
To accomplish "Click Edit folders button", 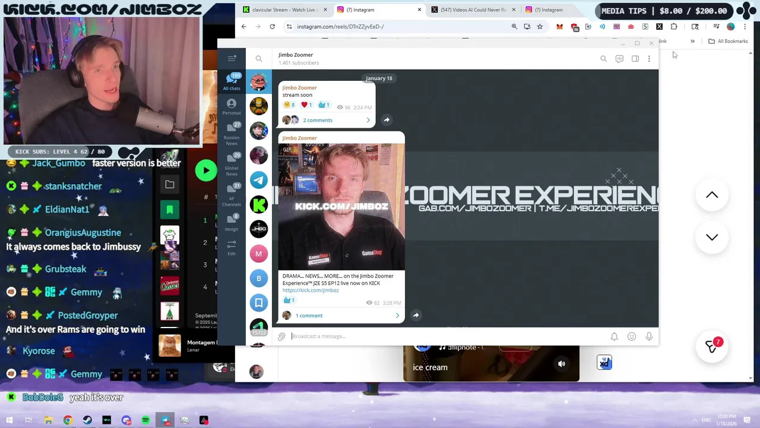I will (x=232, y=247).
